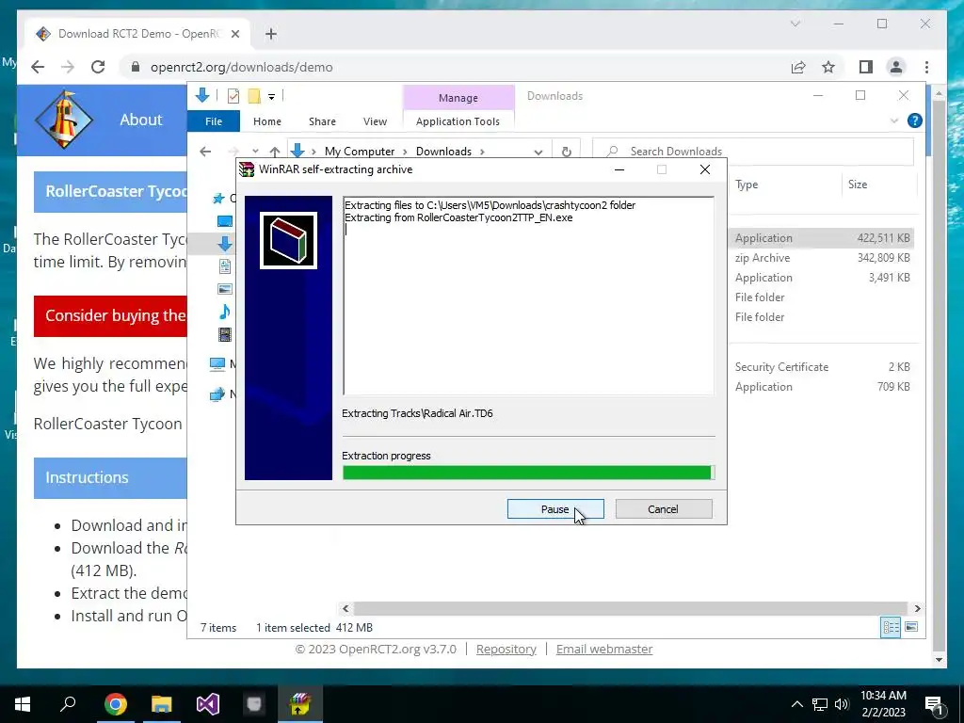Viewport: 964px width, 723px height.
Task: Reload the OpenRCT2 page in Chrome
Action: point(98,67)
